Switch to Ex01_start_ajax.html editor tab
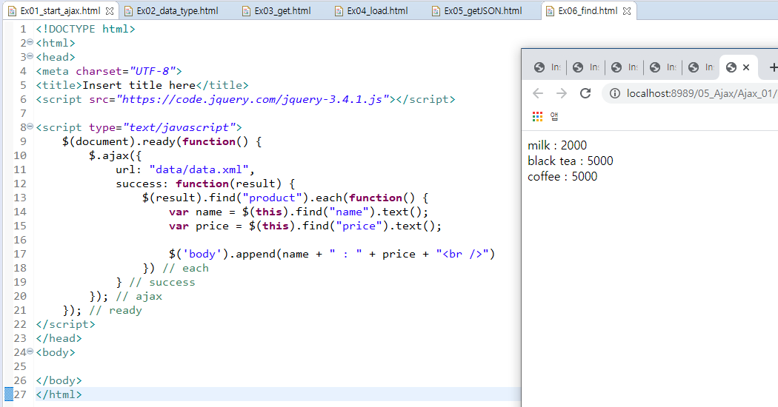 click(60, 10)
